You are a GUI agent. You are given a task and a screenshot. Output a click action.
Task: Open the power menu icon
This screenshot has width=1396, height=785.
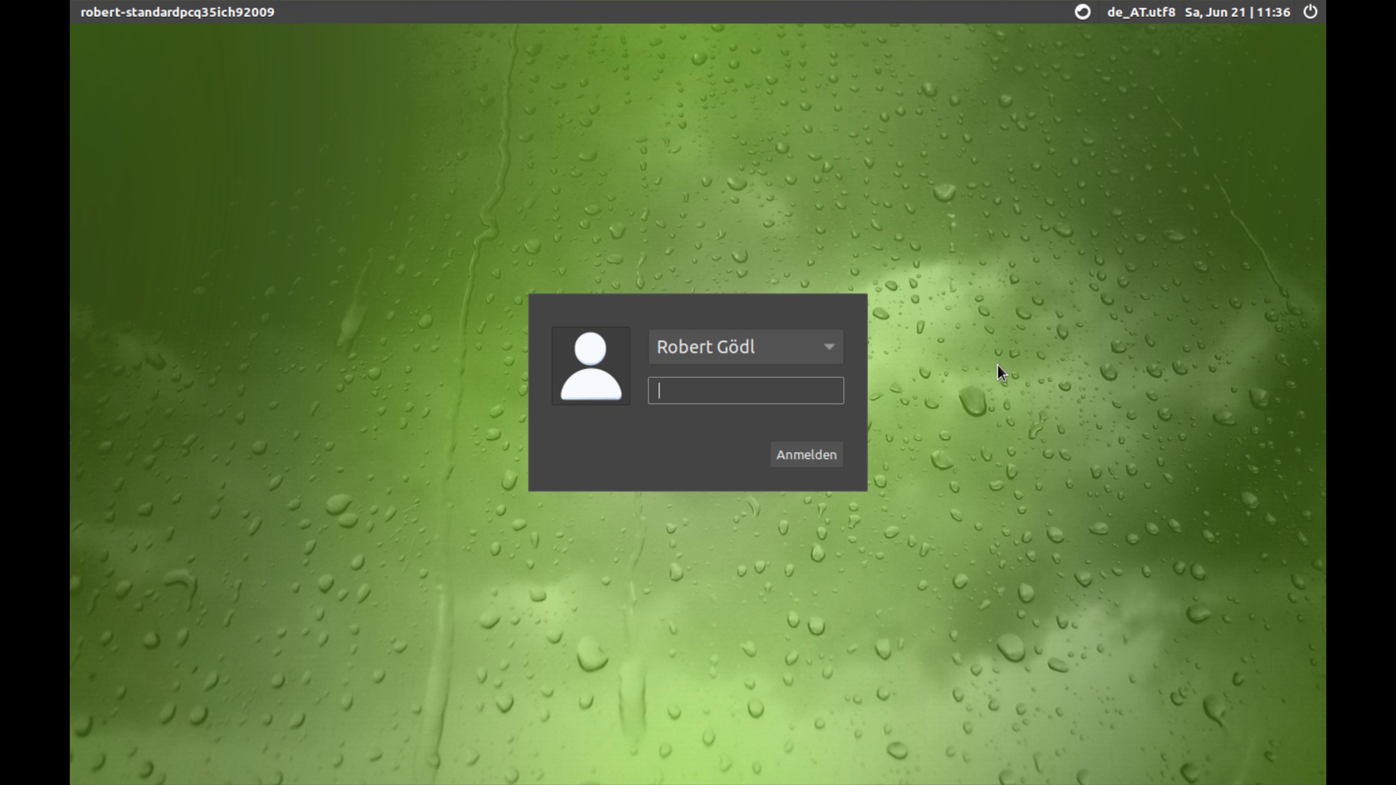[1310, 12]
